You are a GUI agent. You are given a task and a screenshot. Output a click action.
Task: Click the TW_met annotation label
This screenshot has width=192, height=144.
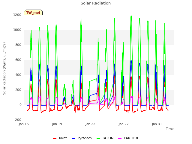[x=33, y=13]
